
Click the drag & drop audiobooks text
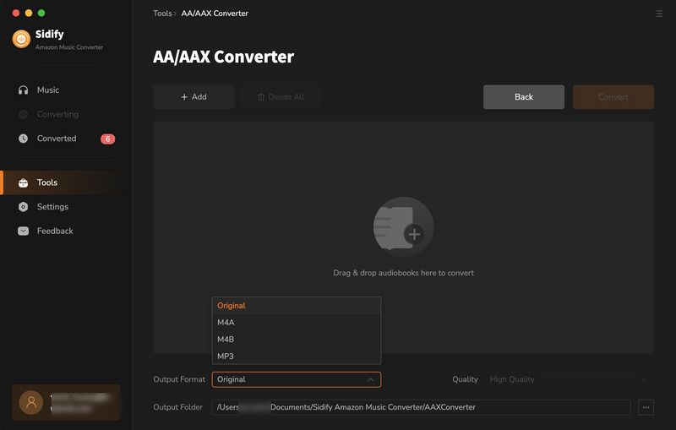pos(404,273)
